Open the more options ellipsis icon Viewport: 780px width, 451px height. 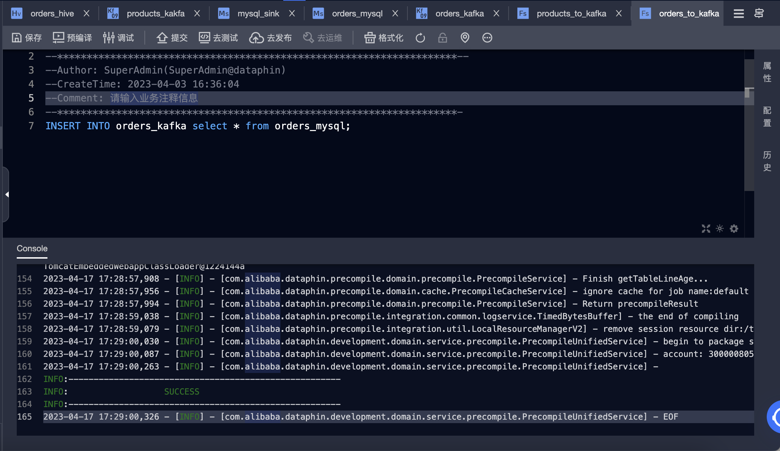coord(487,38)
